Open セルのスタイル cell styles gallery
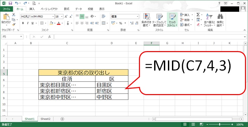The height and width of the screenshot is (127, 248). tap(172, 20)
